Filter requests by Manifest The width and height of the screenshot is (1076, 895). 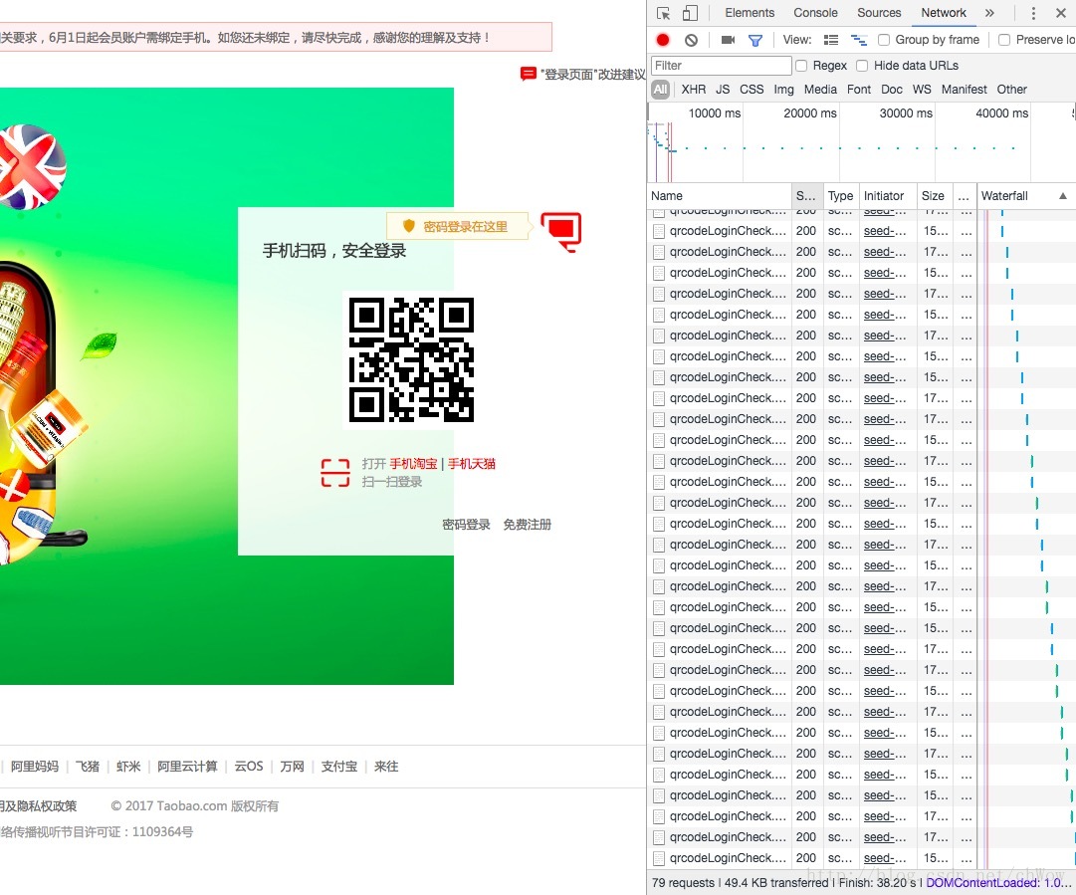pos(965,90)
